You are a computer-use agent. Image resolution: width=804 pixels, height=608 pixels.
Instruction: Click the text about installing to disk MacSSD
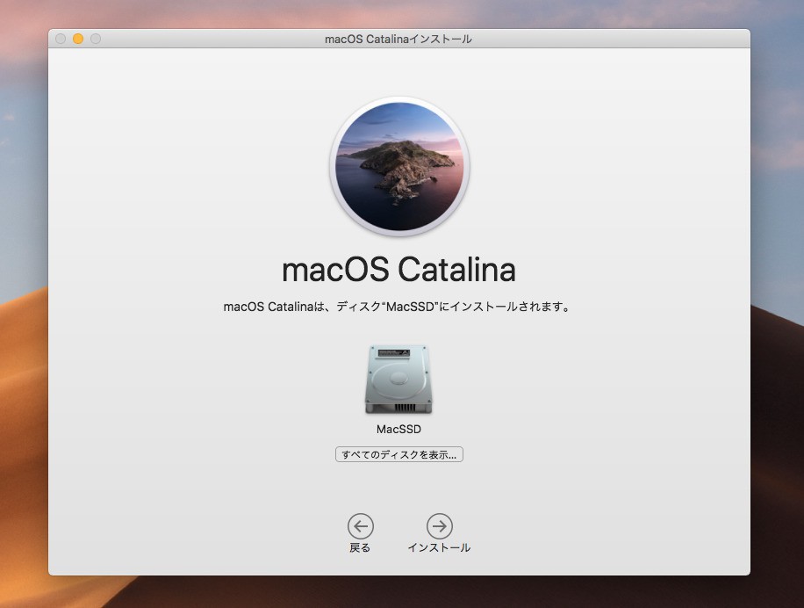coord(398,307)
